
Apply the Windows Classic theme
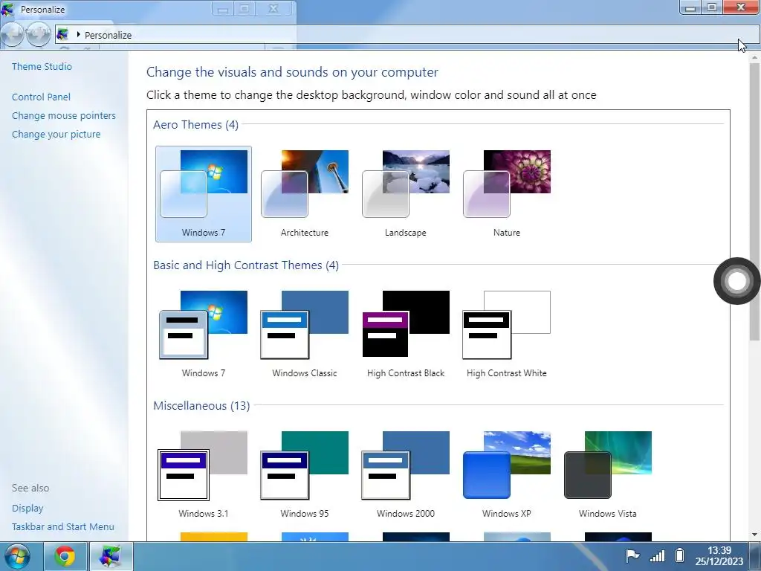[304, 334]
